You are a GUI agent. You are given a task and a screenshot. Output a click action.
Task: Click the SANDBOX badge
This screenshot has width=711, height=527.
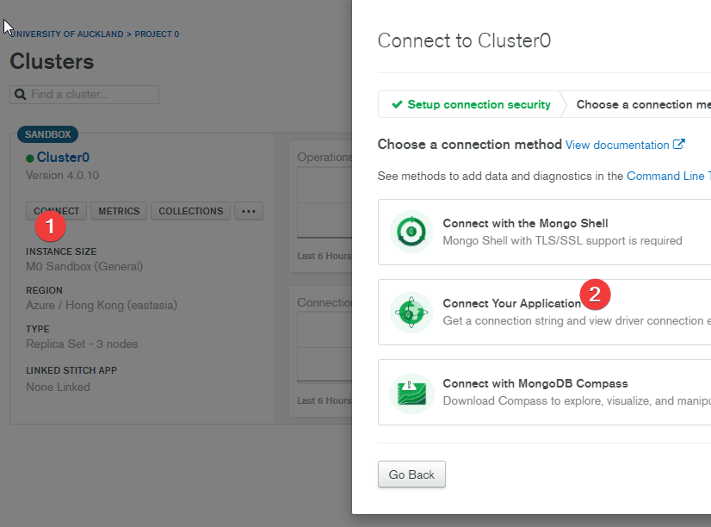coord(47,134)
